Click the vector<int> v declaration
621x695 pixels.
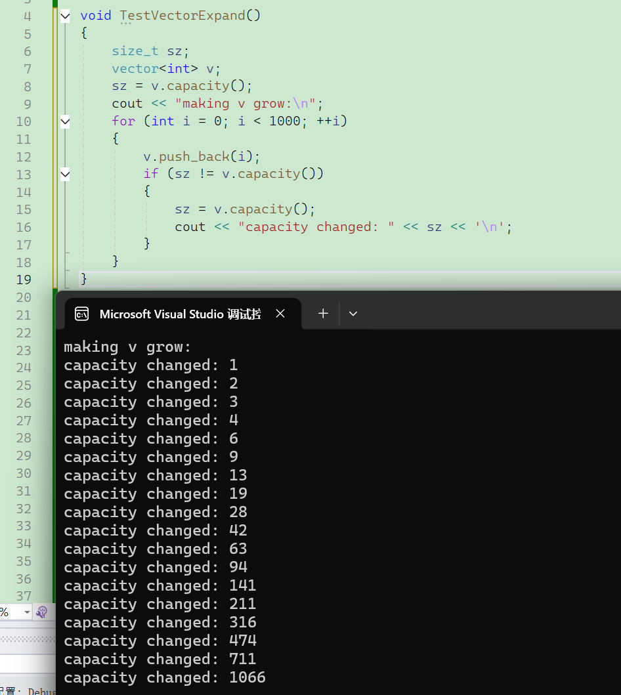166,69
